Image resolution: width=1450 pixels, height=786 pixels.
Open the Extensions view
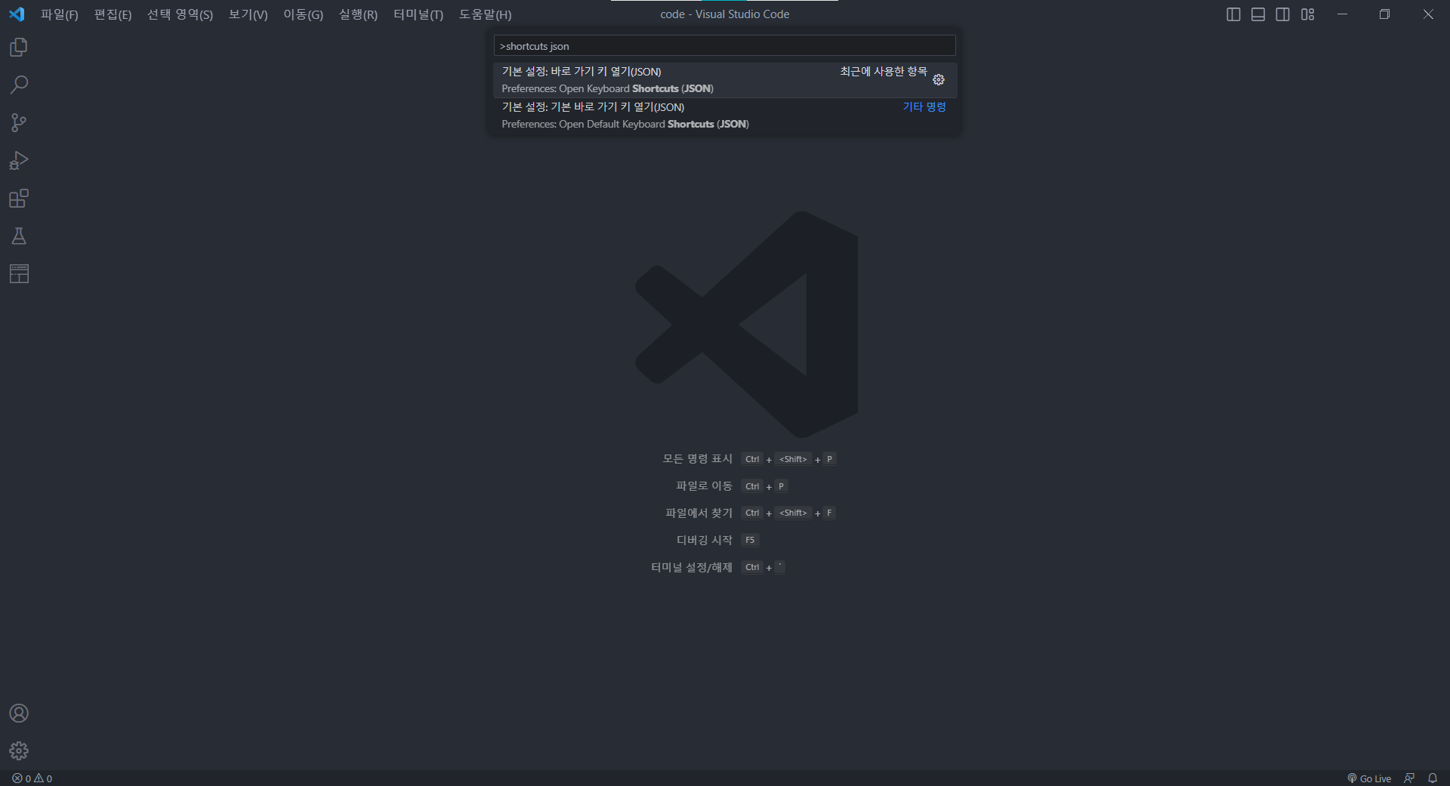coord(19,198)
